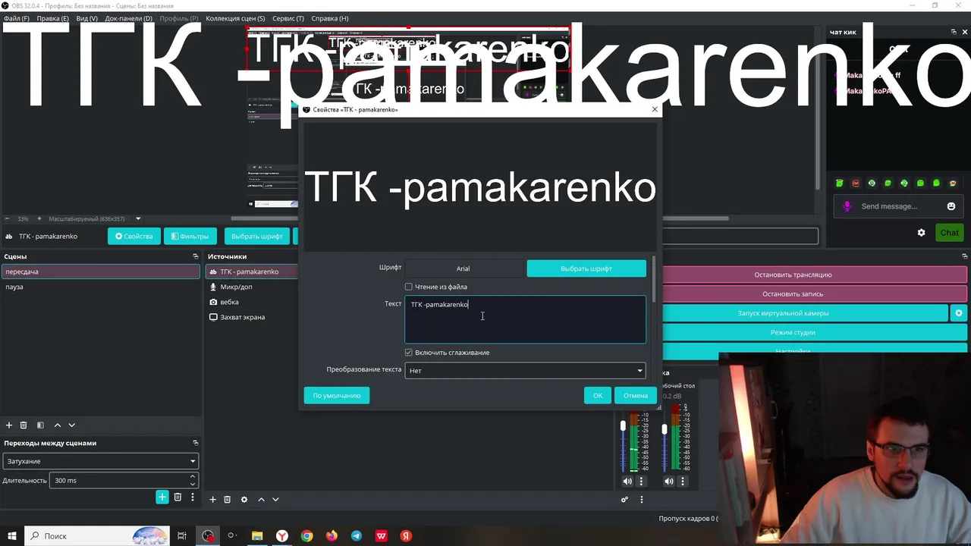Delete selected scene with trash icon
Screen dimensions: 971x546
(x=24, y=425)
